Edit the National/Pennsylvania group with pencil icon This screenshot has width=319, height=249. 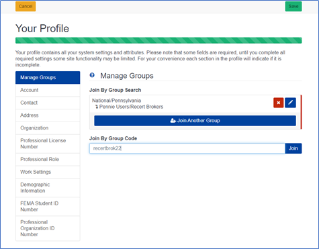point(290,103)
